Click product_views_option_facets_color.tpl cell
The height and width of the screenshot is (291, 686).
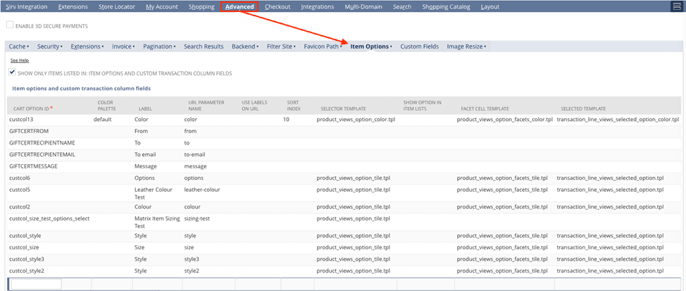[x=505, y=120]
